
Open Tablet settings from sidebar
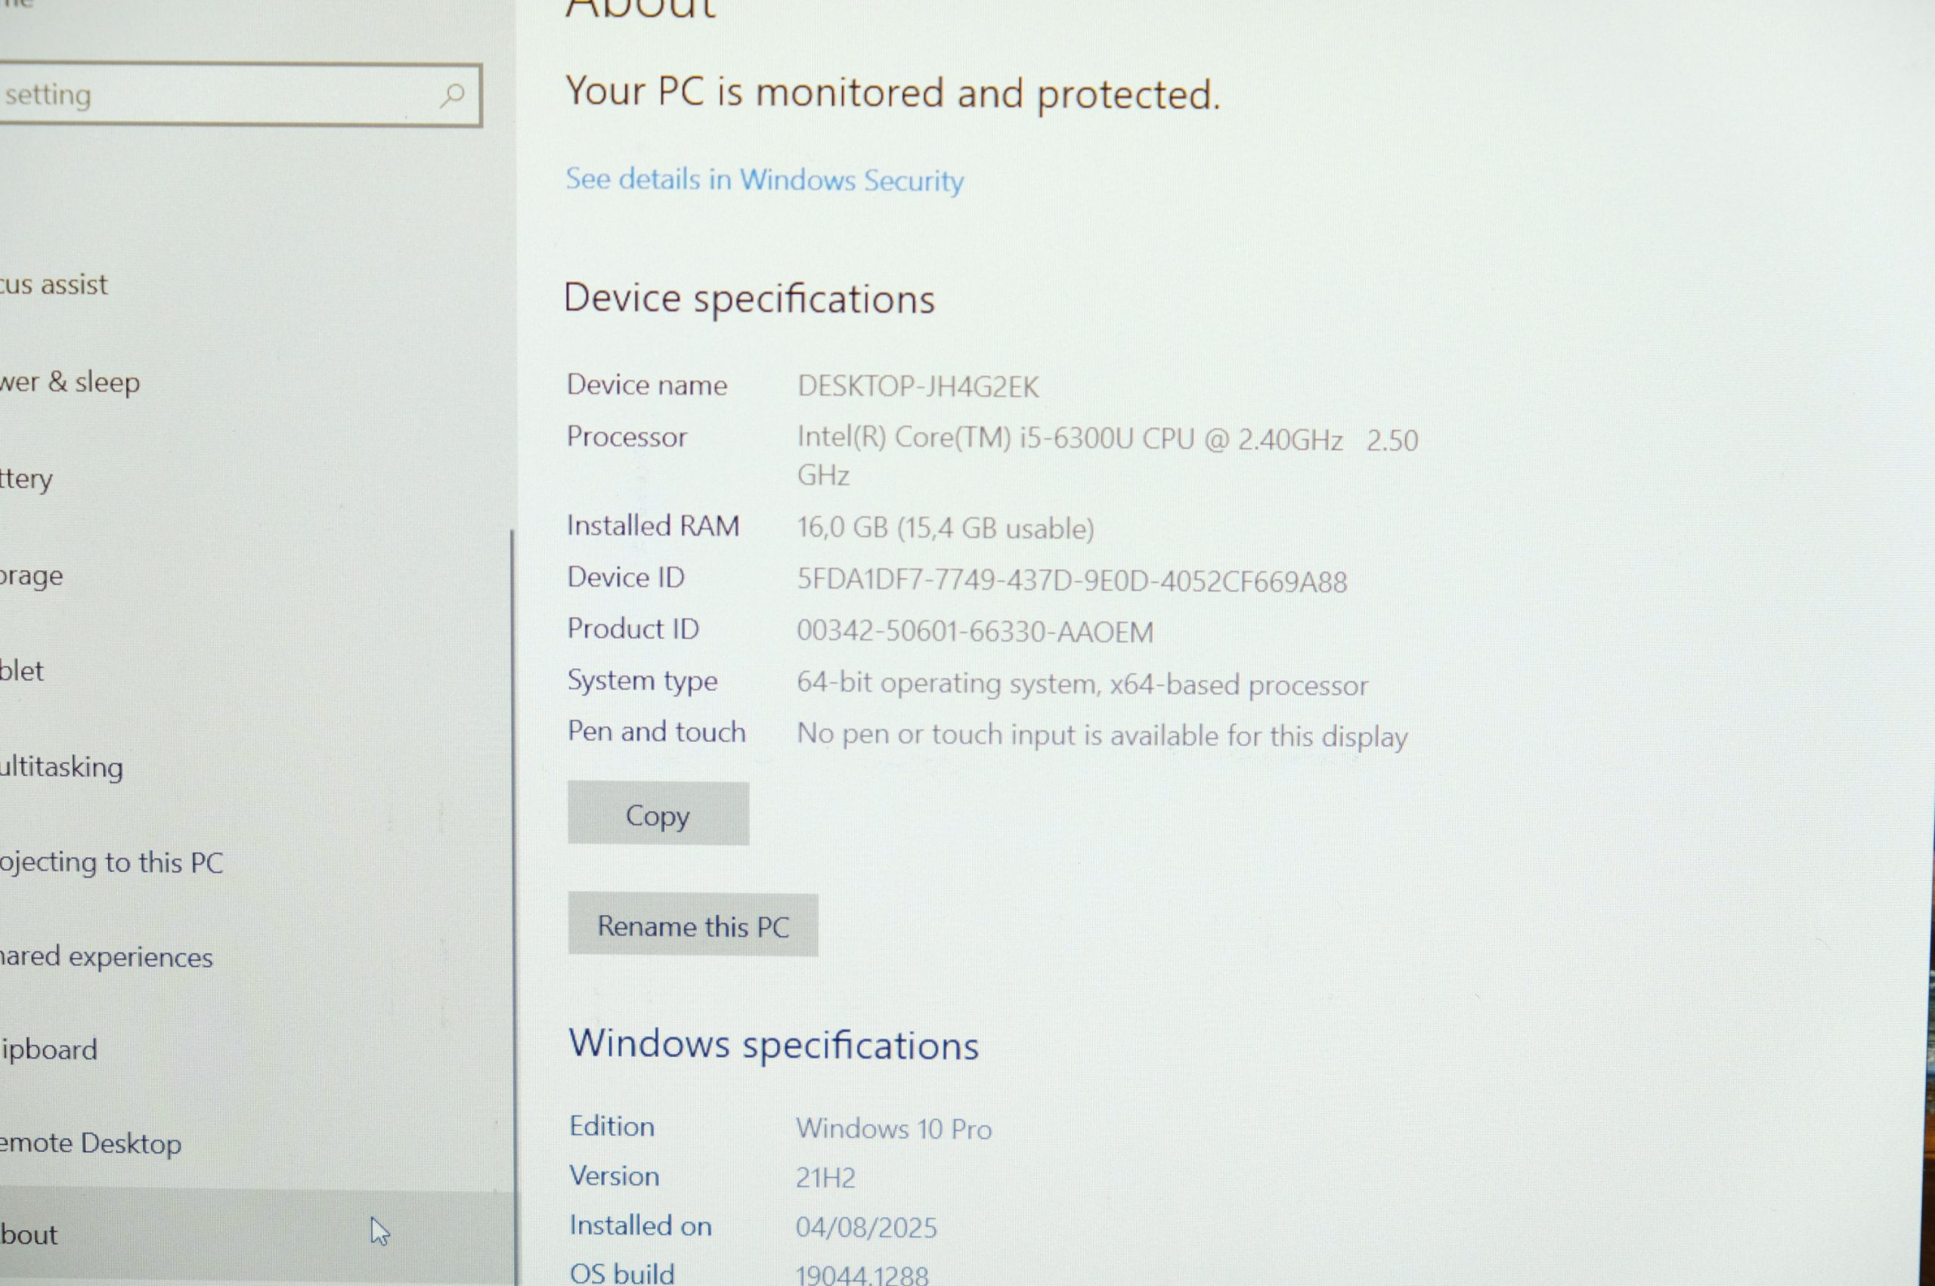(x=21, y=671)
